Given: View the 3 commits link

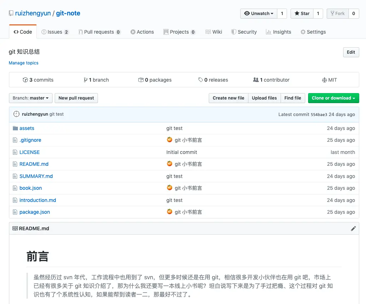Looking at the screenshot, I should pyautogui.click(x=38, y=80).
